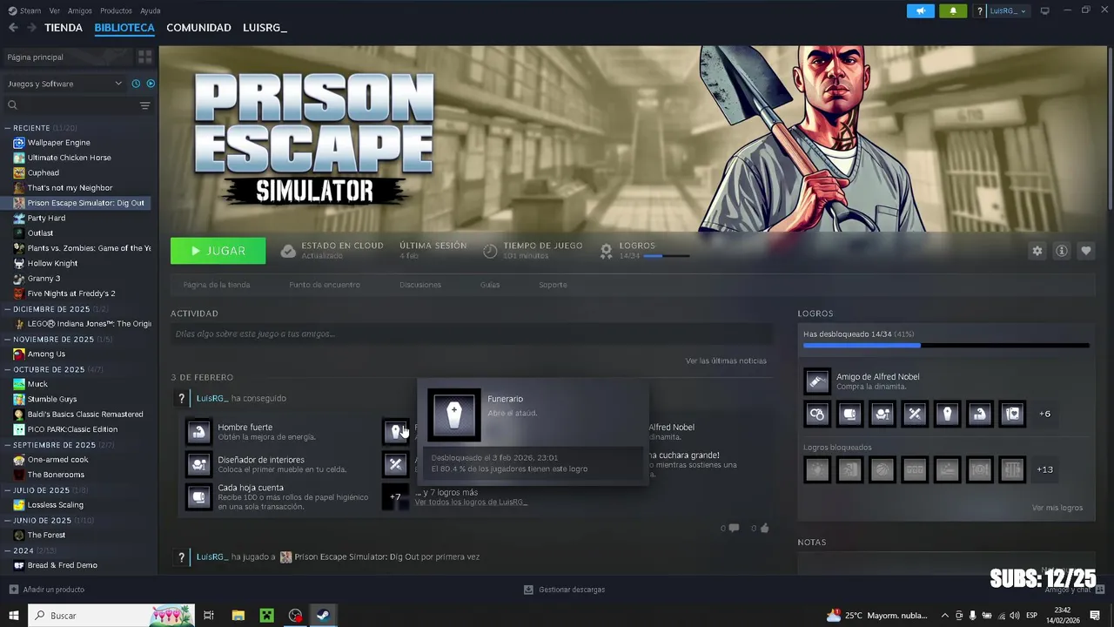The width and height of the screenshot is (1114, 627).
Task: Open game settings gear icon
Action: tap(1037, 251)
